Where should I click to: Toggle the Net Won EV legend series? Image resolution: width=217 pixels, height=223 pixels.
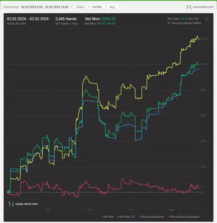126,217
